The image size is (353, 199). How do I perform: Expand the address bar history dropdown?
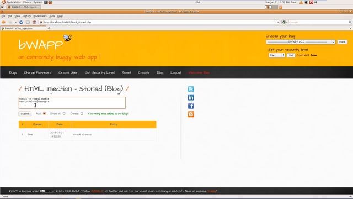278,22
